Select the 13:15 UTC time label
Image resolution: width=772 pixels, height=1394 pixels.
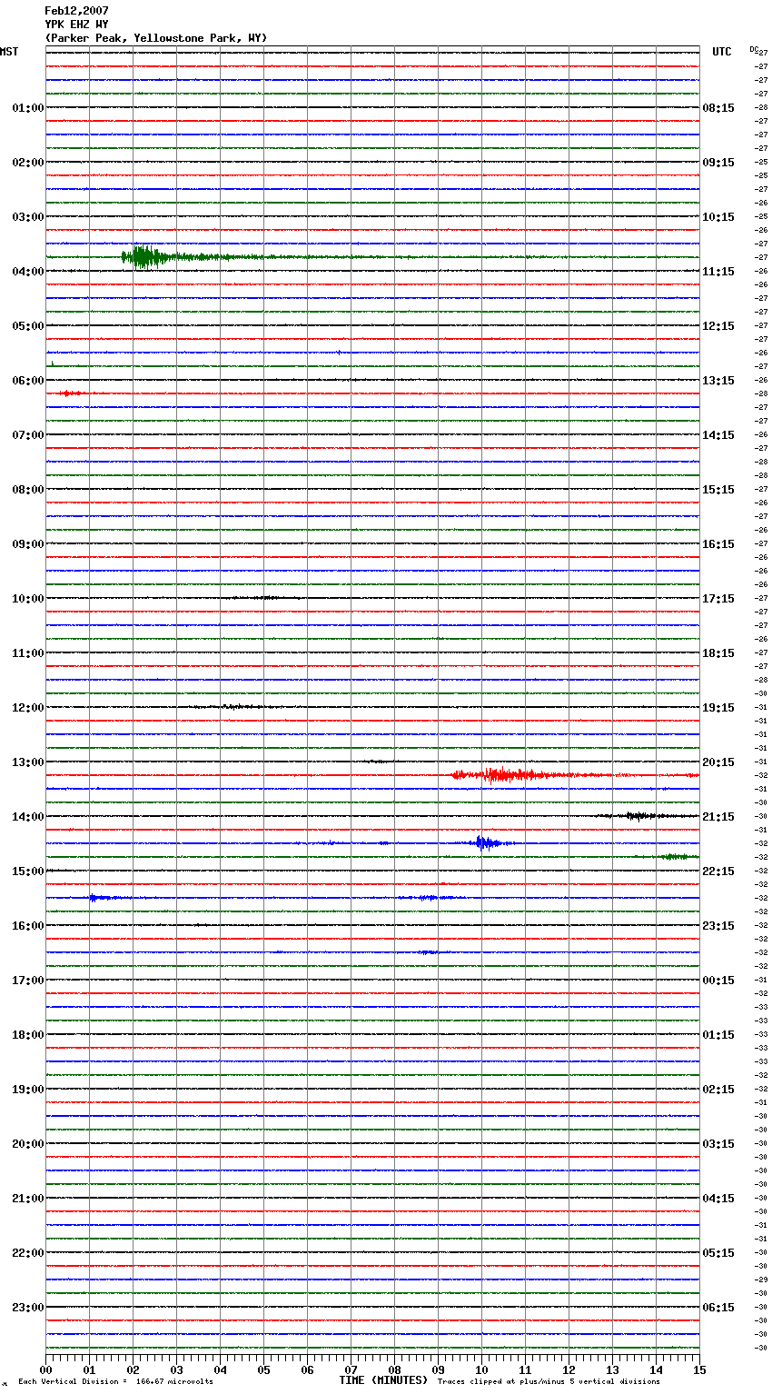pyautogui.click(x=718, y=381)
